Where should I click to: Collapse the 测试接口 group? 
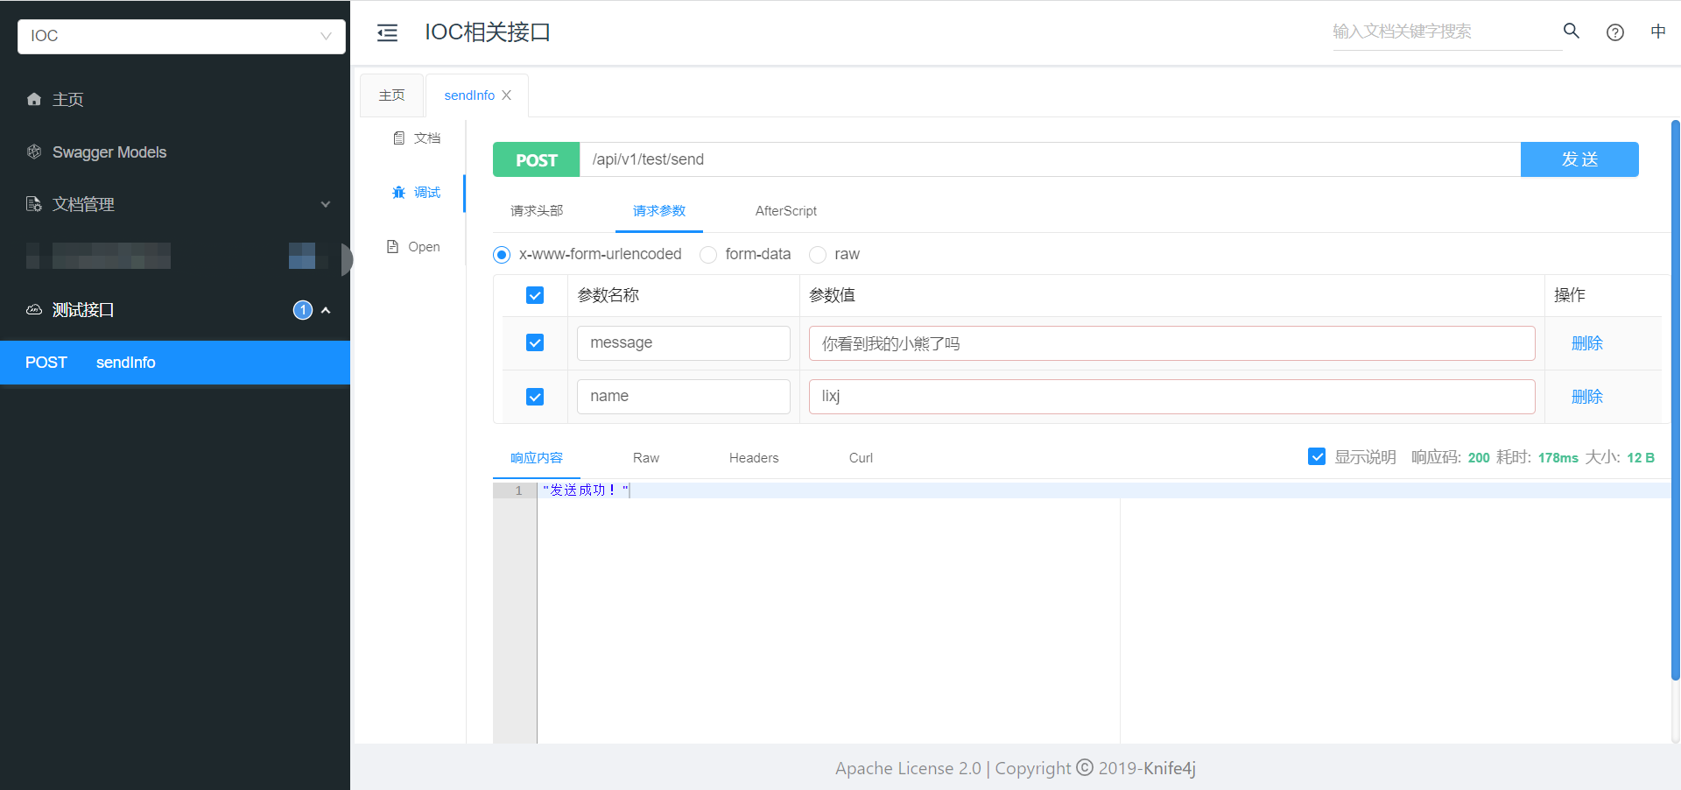[326, 310]
